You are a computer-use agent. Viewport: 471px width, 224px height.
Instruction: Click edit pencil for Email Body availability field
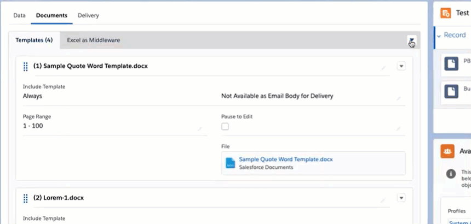pos(398,99)
